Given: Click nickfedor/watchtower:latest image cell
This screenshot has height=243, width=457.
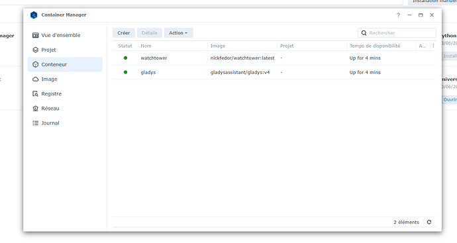Looking at the screenshot, I should (x=242, y=58).
